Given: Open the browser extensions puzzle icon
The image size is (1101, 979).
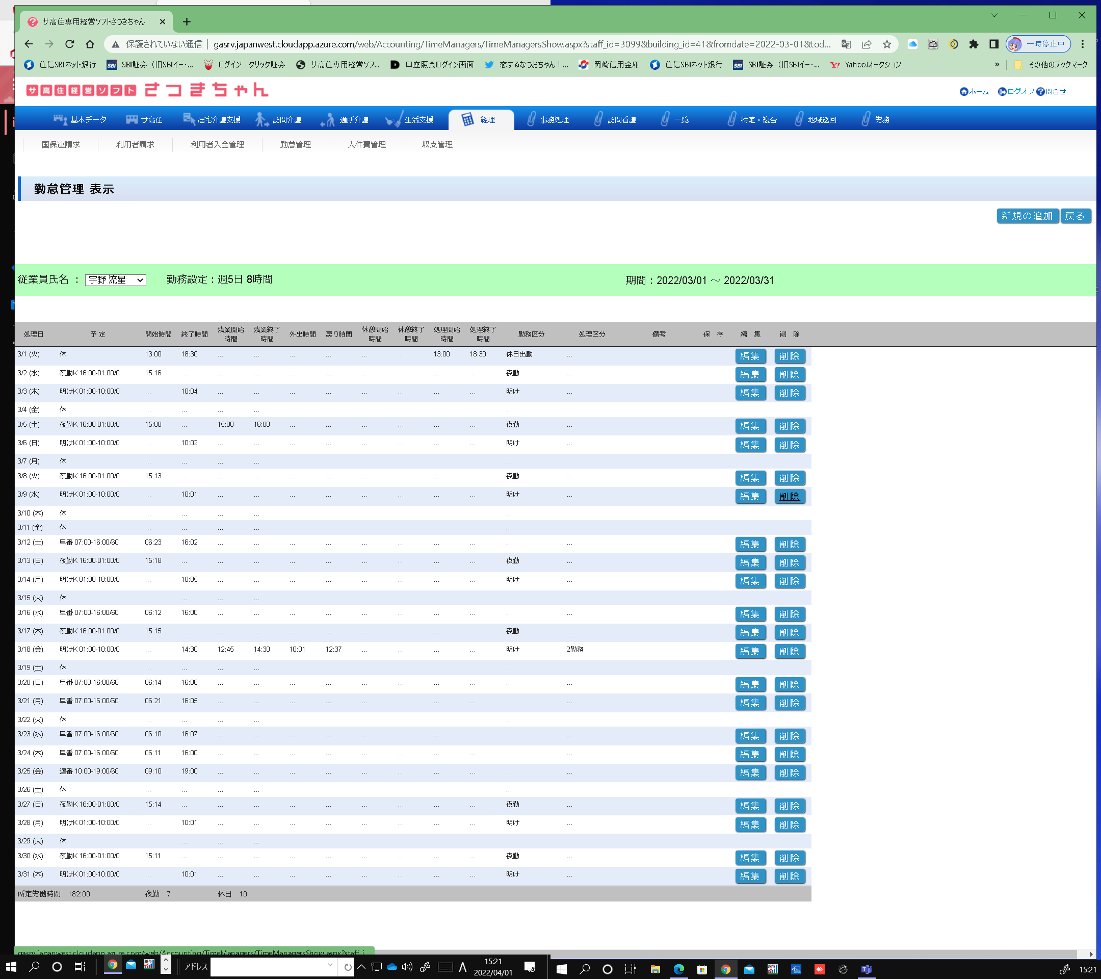Looking at the screenshot, I should 974,44.
